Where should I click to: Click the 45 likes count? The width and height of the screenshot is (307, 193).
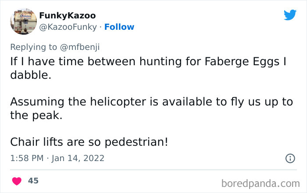click(33, 181)
